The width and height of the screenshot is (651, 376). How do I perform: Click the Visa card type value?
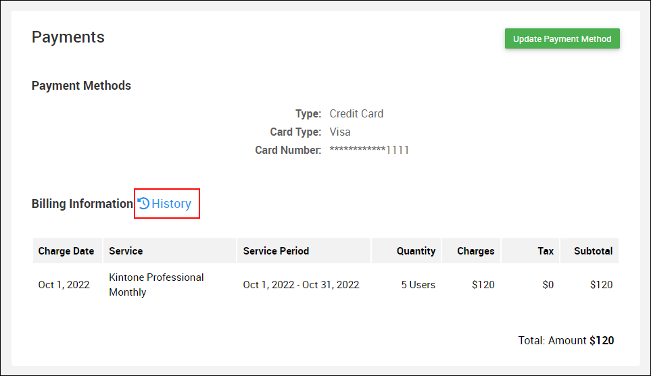pos(340,132)
